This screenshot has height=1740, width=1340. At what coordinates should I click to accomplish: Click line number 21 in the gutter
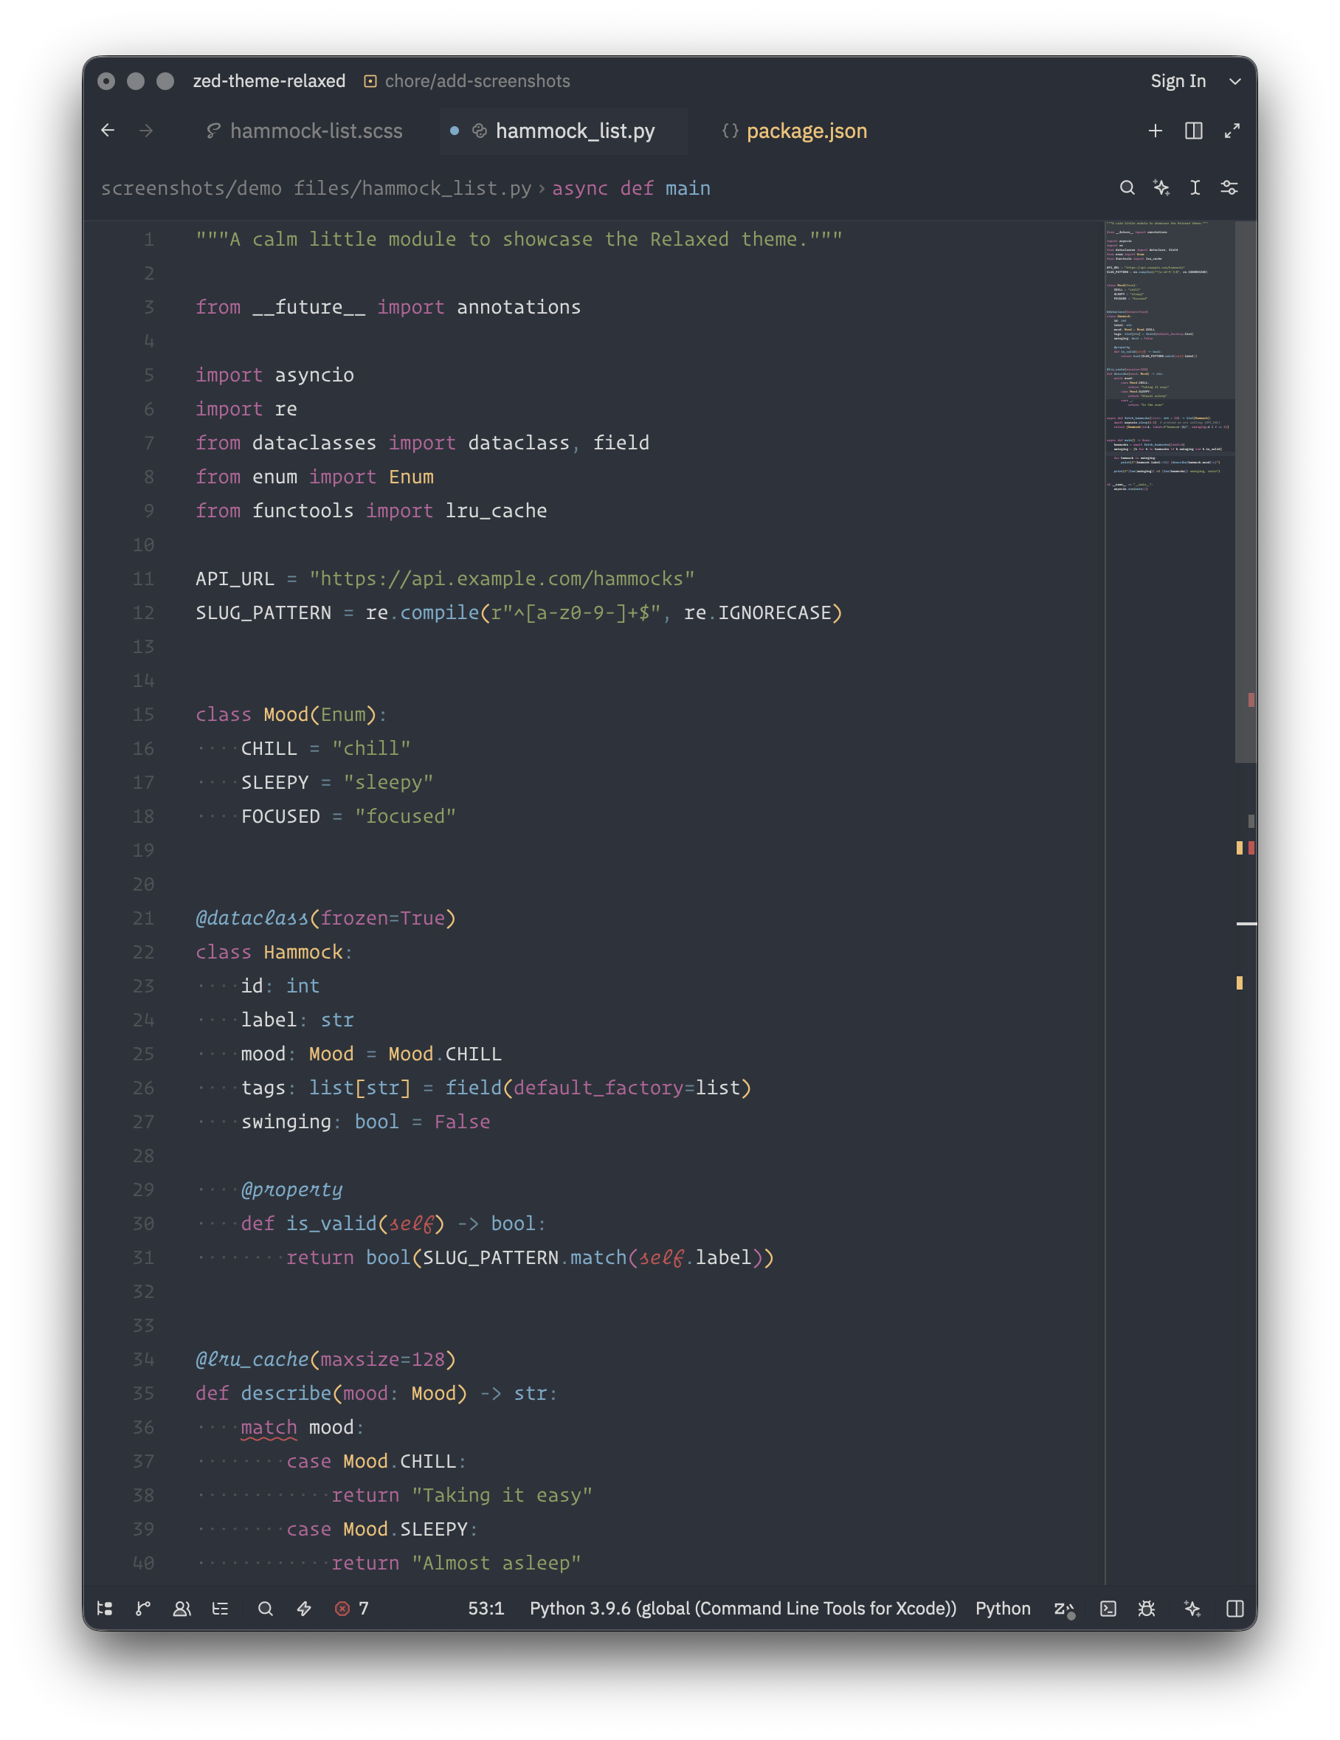point(143,918)
